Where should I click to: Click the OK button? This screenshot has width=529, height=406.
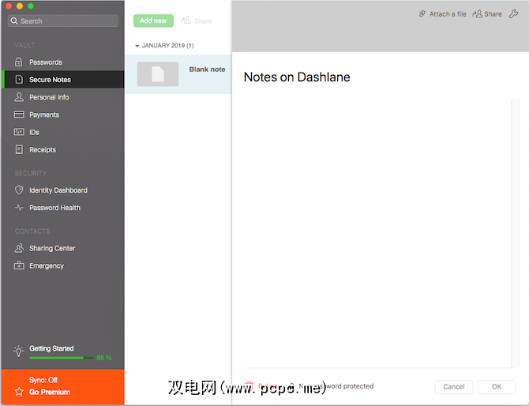click(x=497, y=387)
